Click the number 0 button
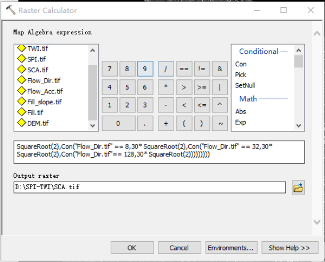 119,123
